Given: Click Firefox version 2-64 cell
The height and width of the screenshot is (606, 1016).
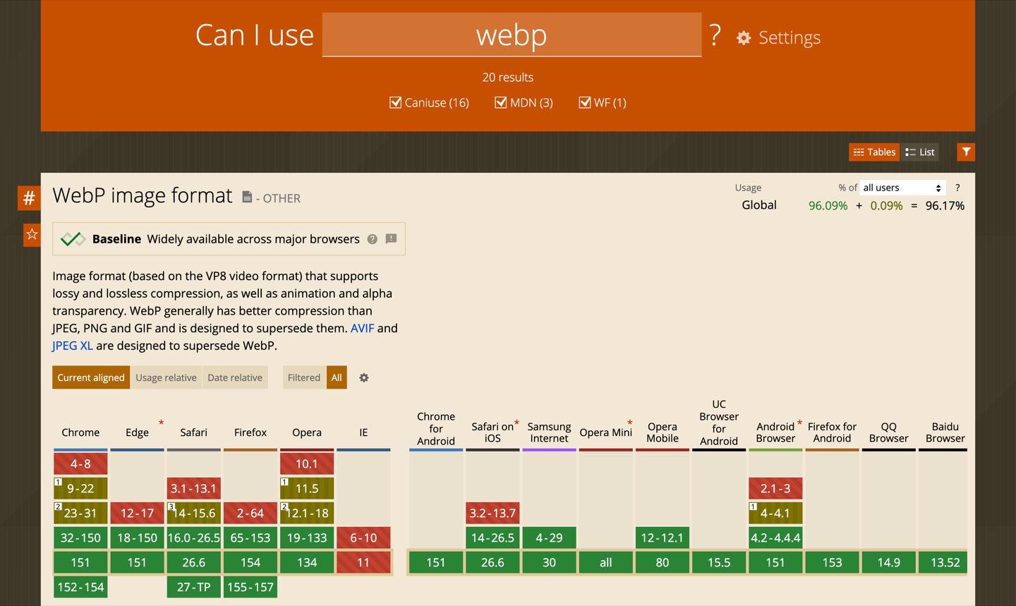Looking at the screenshot, I should point(250,513).
